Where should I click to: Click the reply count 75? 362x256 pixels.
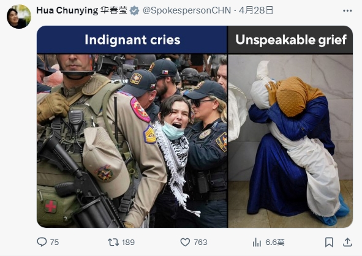tap(55, 243)
